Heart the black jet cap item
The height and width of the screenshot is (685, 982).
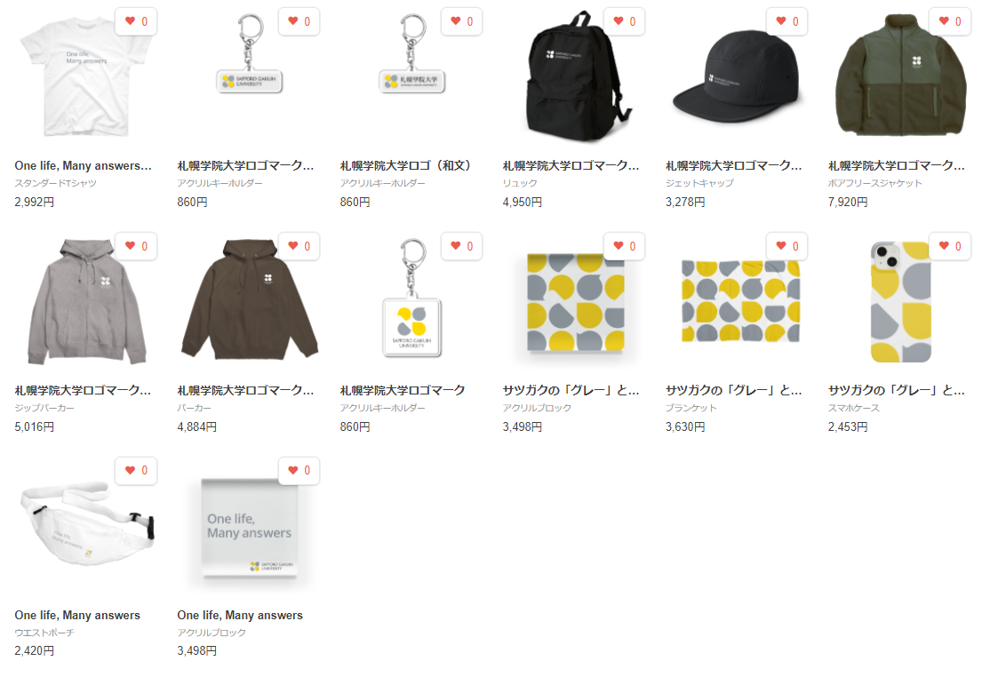pyautogui.click(x=787, y=21)
